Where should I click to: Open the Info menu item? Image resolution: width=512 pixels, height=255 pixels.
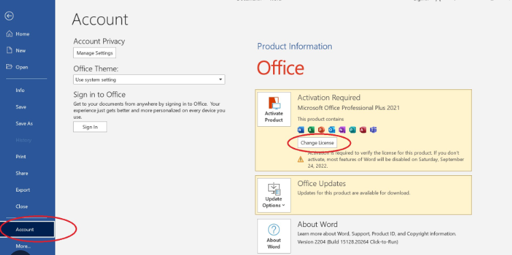[x=20, y=90]
